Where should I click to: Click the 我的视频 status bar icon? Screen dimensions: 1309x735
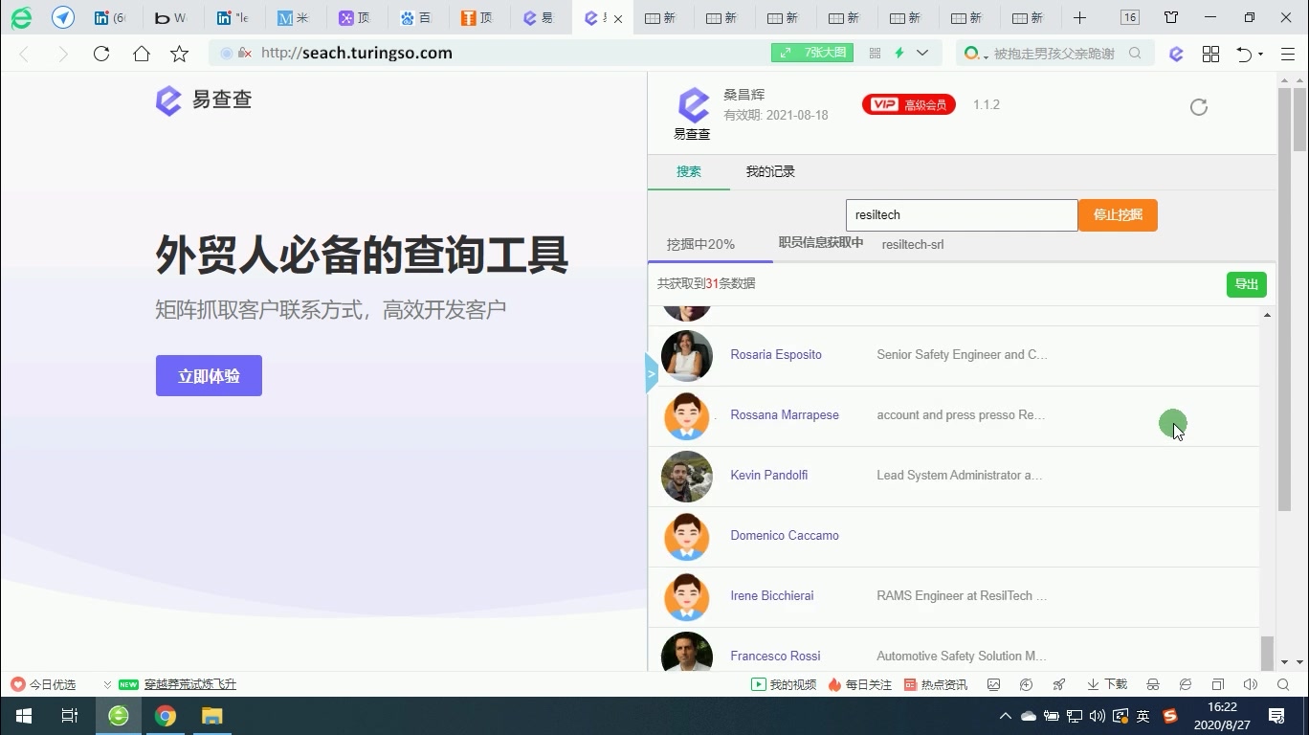[x=784, y=684]
